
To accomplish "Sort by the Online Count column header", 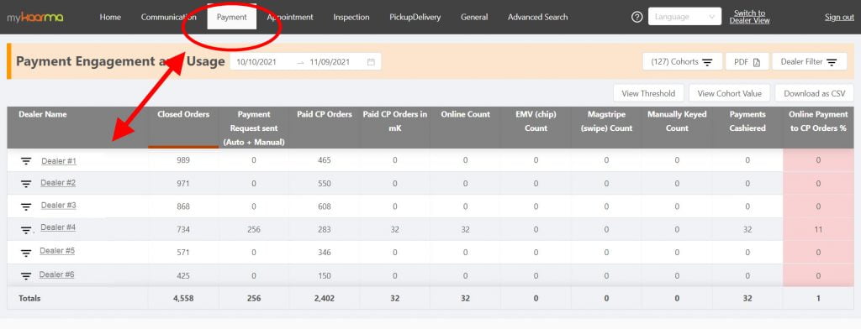I will click(x=466, y=128).
